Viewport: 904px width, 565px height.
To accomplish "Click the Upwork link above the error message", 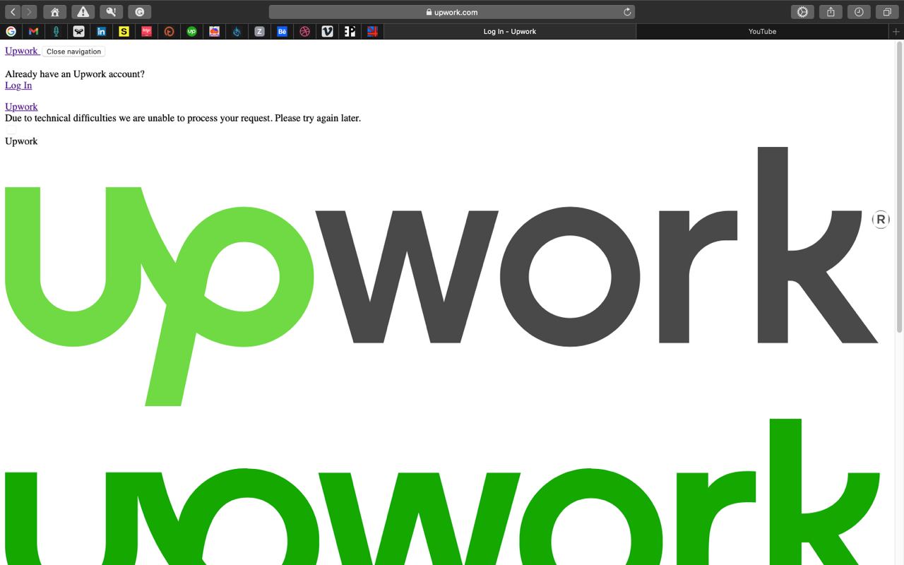I will pos(21,107).
